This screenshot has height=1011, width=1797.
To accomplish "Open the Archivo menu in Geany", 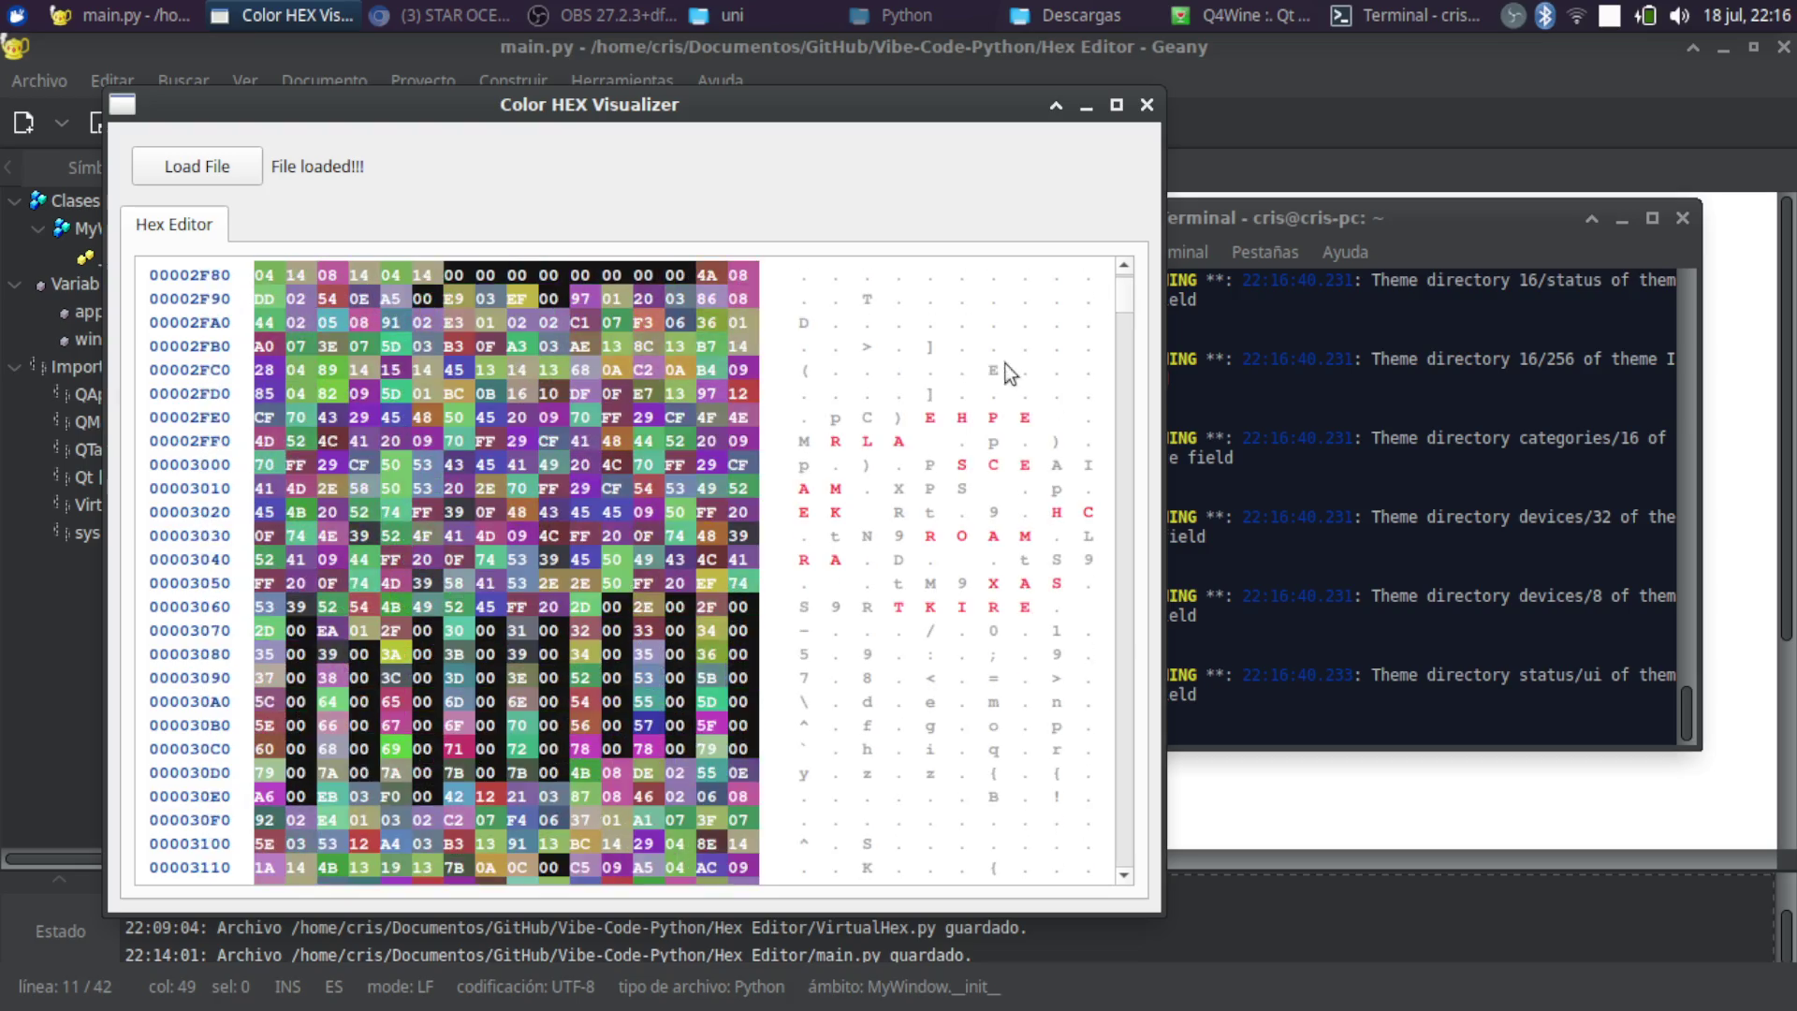I will [39, 81].
